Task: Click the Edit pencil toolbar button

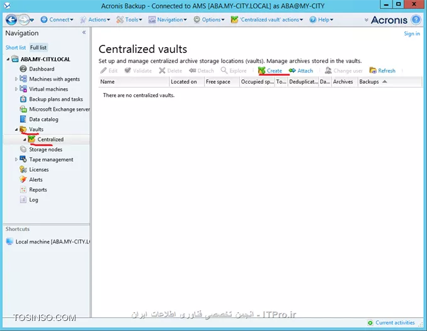Action: (109, 70)
